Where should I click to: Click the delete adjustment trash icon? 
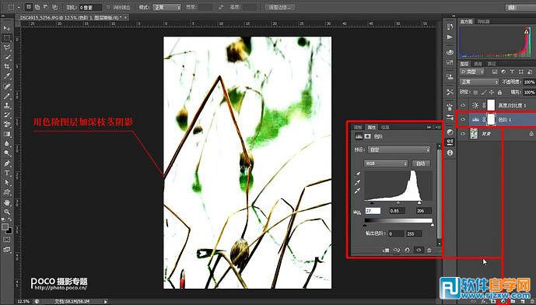(x=429, y=251)
